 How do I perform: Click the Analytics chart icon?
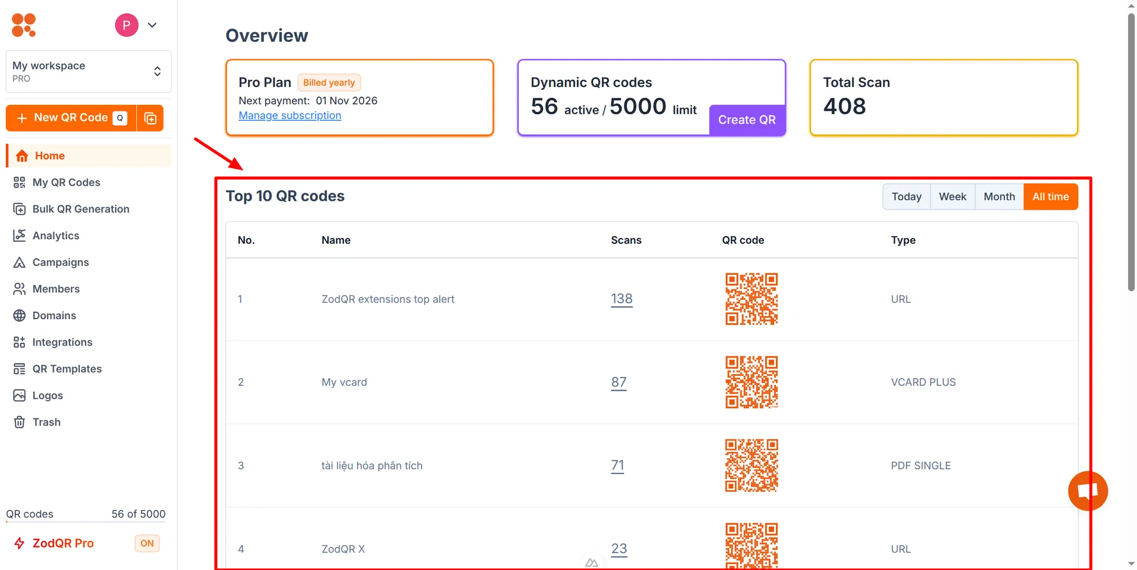click(x=20, y=236)
